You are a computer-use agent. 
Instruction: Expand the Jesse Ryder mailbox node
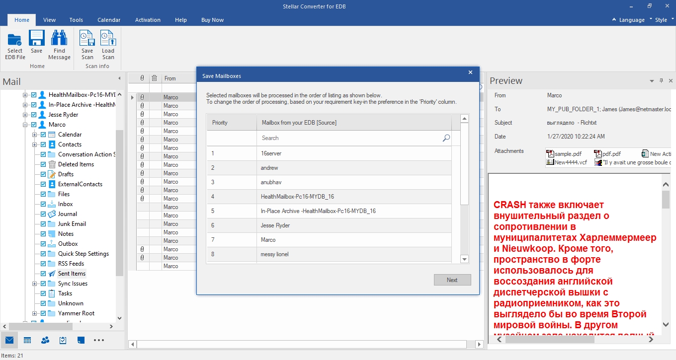tap(25, 115)
